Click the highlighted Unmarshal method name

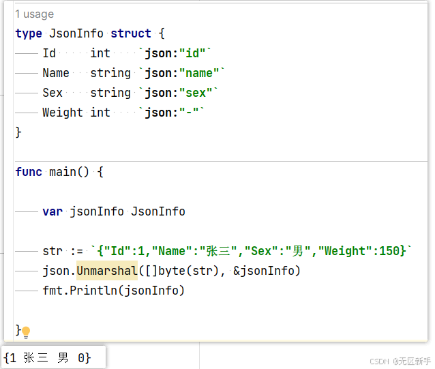pos(107,271)
